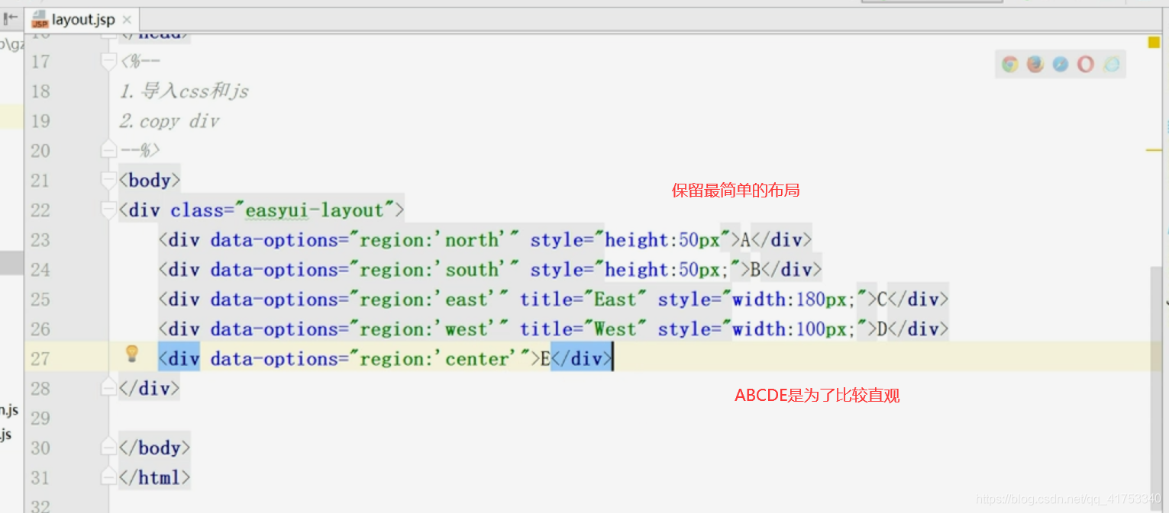Click the region:'center' attribute text
The height and width of the screenshot is (513, 1169).
(x=440, y=359)
